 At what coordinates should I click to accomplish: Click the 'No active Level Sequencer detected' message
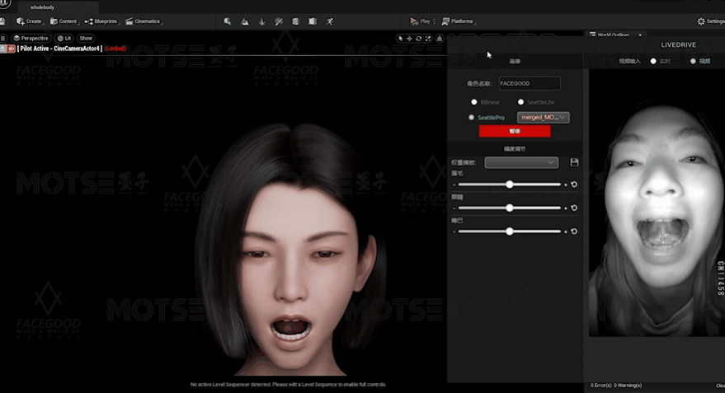pyautogui.click(x=288, y=384)
